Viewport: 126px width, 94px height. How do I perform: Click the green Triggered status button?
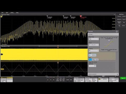tap(123, 78)
